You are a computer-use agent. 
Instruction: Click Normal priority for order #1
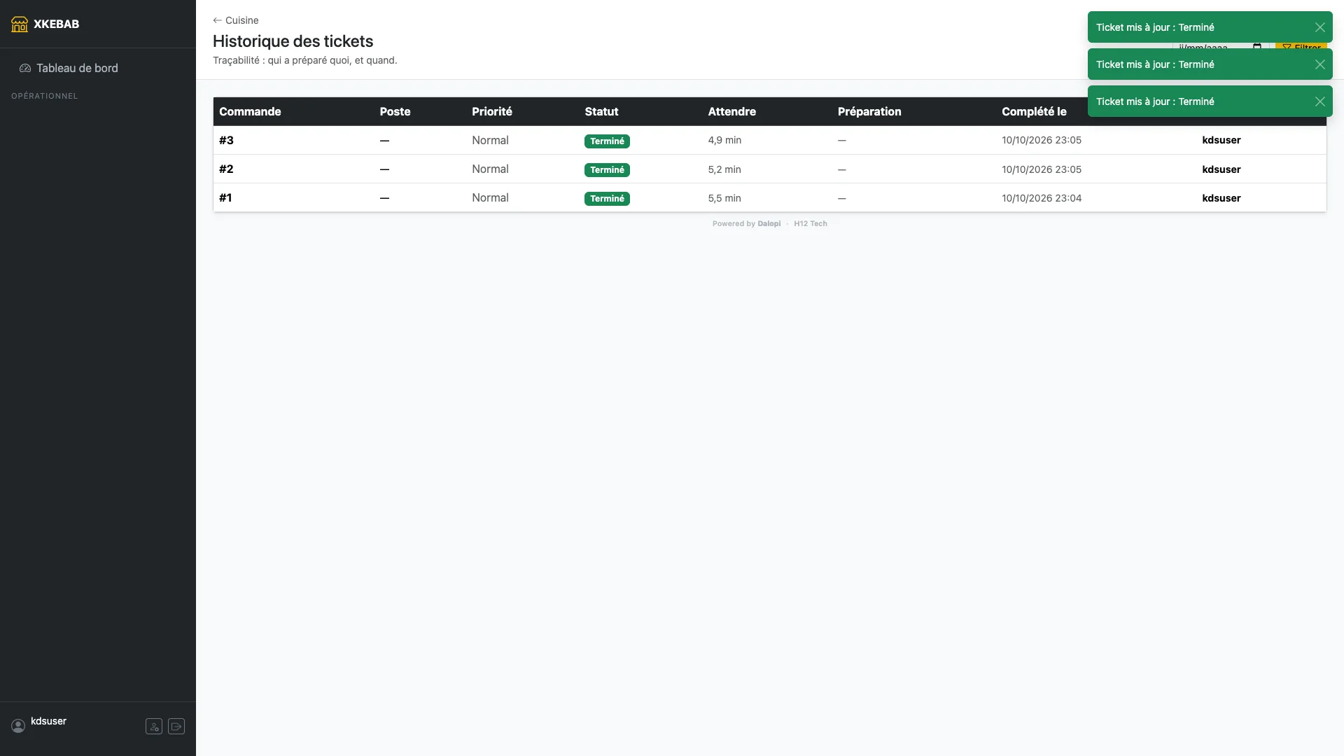pyautogui.click(x=490, y=198)
